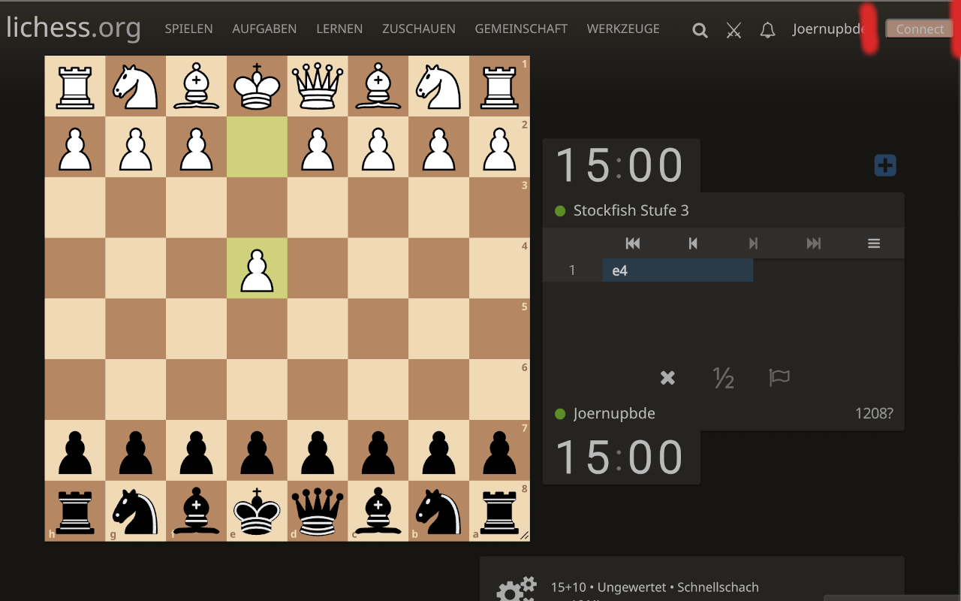
Task: Open challenges via the crossed swords icon
Action: point(734,30)
